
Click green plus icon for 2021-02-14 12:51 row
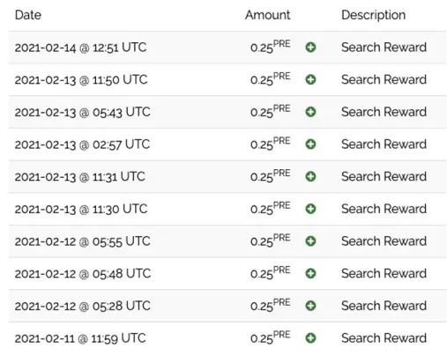310,48
